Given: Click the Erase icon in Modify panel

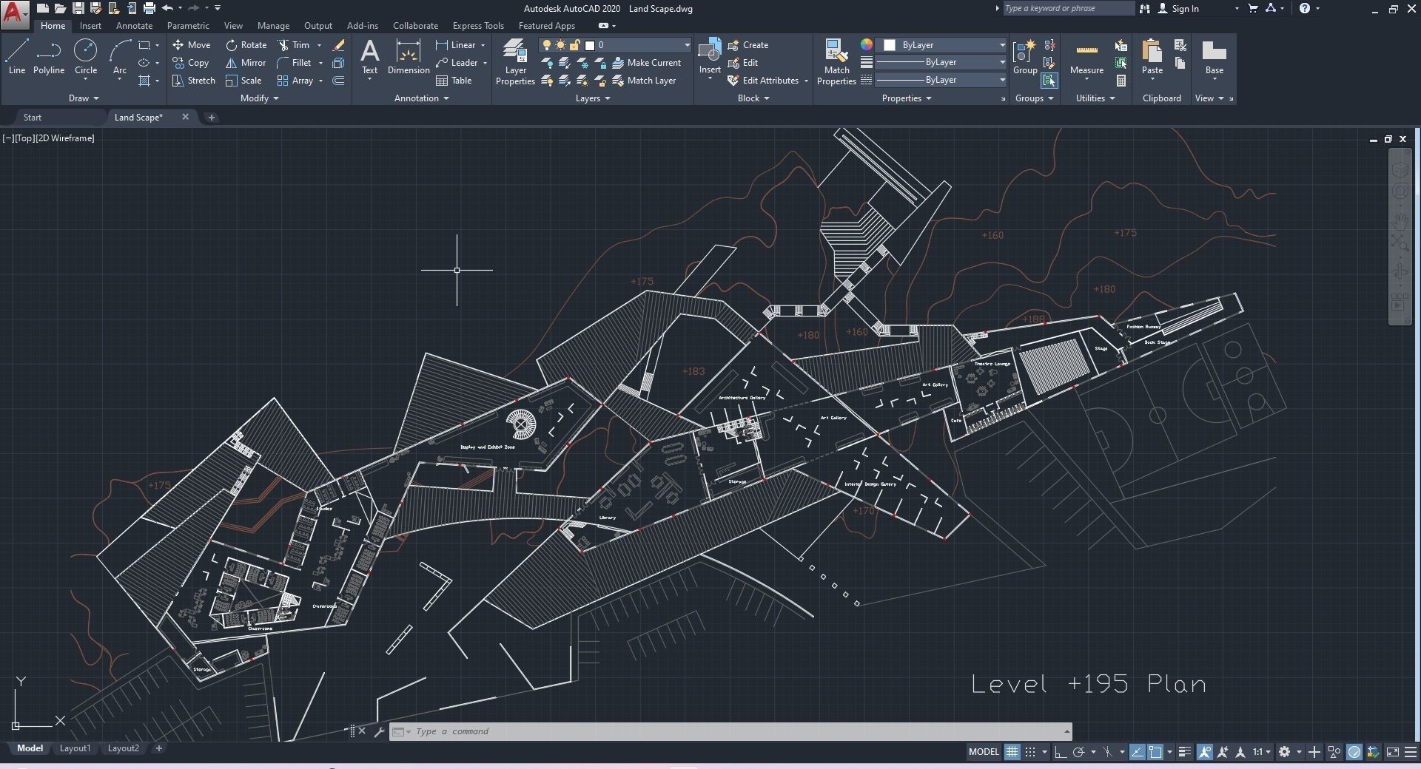Looking at the screenshot, I should pos(339,45).
